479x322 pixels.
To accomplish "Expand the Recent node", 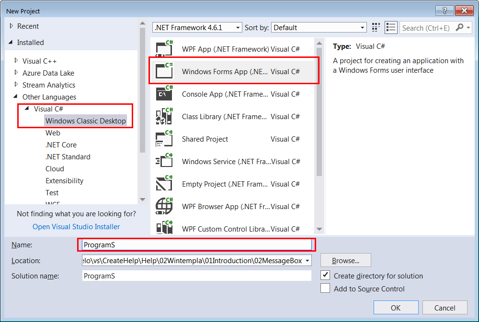I will (x=11, y=26).
